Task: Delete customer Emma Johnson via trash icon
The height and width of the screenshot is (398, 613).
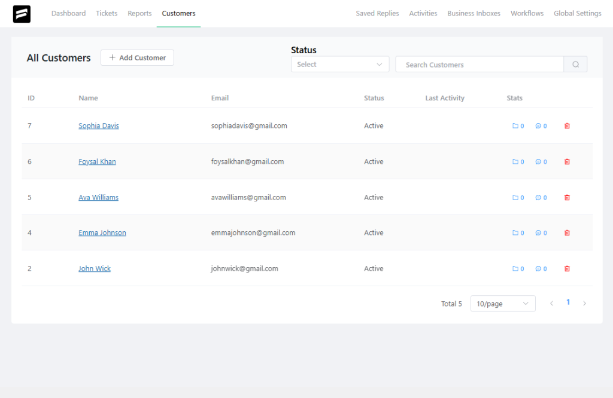Action: (567, 233)
